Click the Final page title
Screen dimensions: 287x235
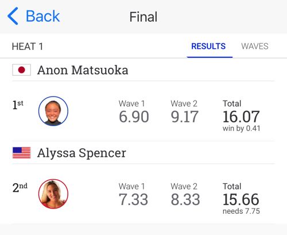pos(143,17)
